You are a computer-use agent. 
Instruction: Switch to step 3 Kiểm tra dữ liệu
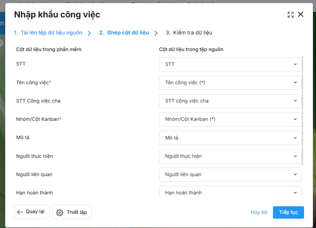coord(189,33)
